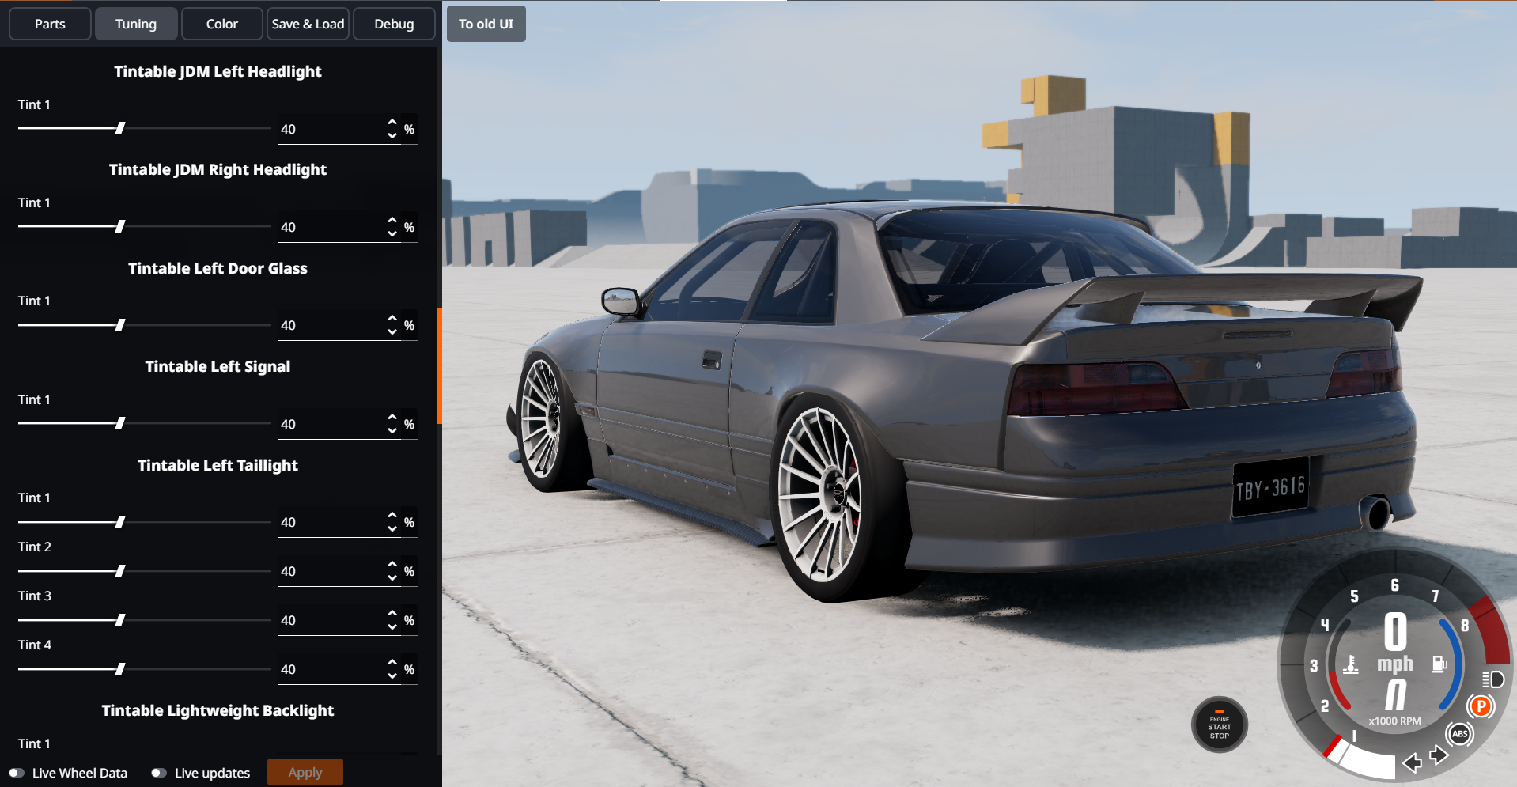The width and height of the screenshot is (1517, 787).
Task: Adjust JDM Right Headlight Tint 1 slider
Action: (144, 226)
